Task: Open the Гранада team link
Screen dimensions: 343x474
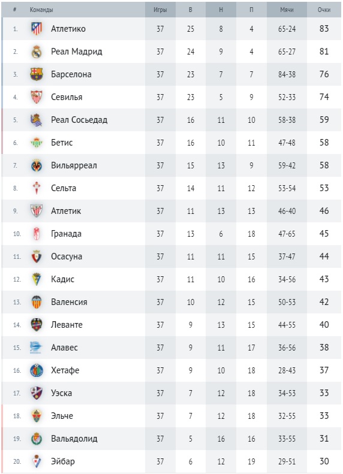Action: (x=66, y=234)
